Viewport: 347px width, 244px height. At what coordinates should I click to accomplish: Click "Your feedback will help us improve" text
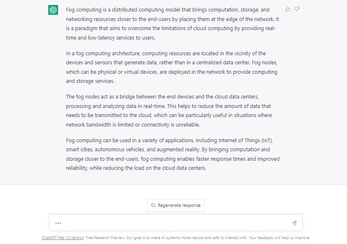279,238
